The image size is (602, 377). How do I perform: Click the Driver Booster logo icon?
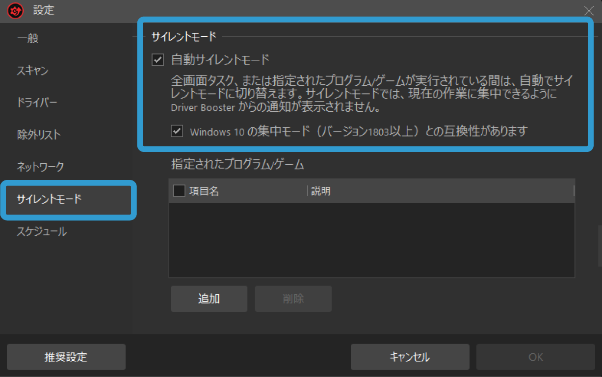point(14,10)
